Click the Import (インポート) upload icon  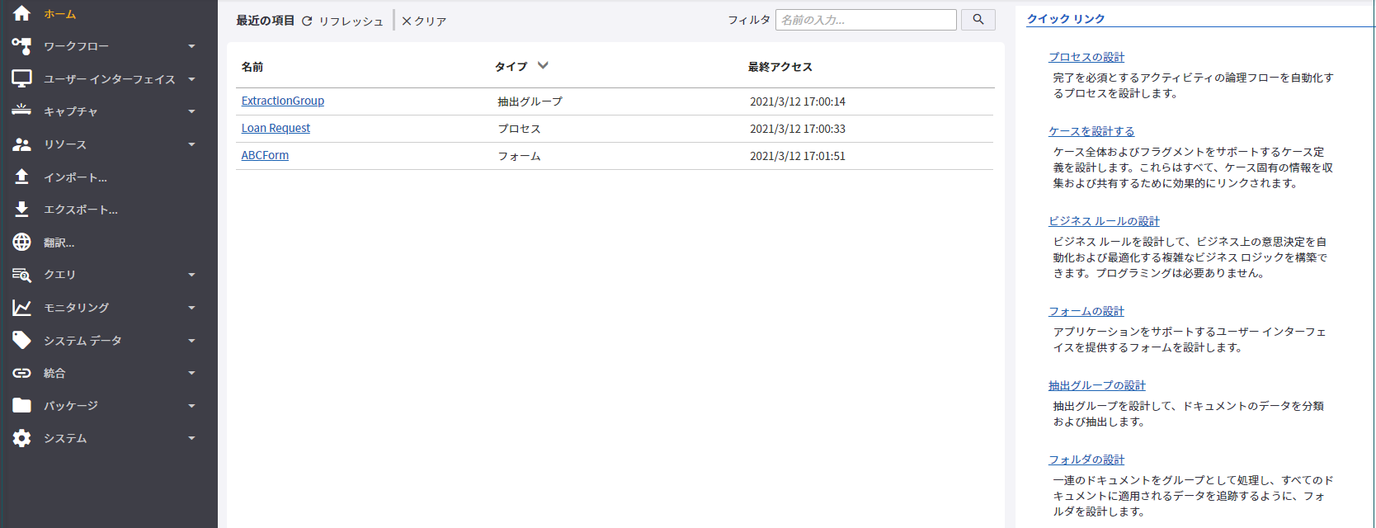pos(21,177)
